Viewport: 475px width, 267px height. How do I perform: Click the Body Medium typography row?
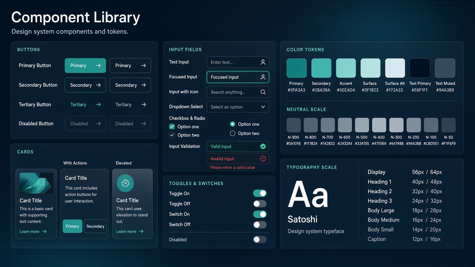pyautogui.click(x=405, y=220)
